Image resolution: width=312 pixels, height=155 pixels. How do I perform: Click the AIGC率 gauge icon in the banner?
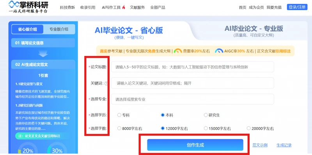[x=219, y=51]
